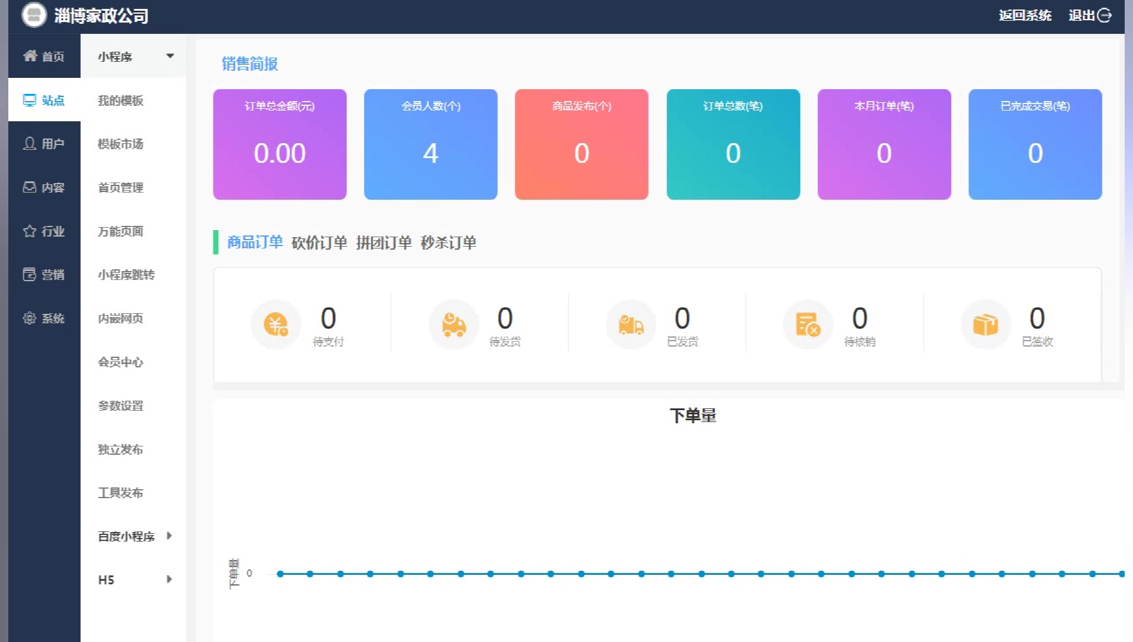Switch to the 砍价订单 tab
Screen dimensions: 1133x642
[319, 243]
